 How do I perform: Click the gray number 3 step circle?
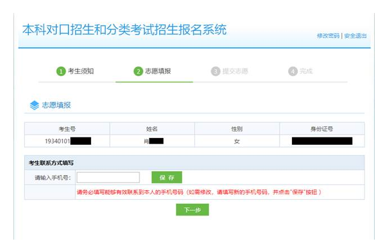[x=215, y=71]
